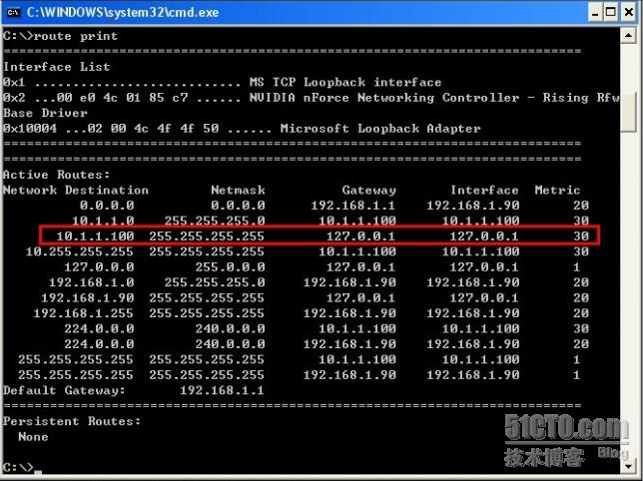Maximize the cmd.exe window
This screenshot has width=643, height=481.
pos(611,12)
